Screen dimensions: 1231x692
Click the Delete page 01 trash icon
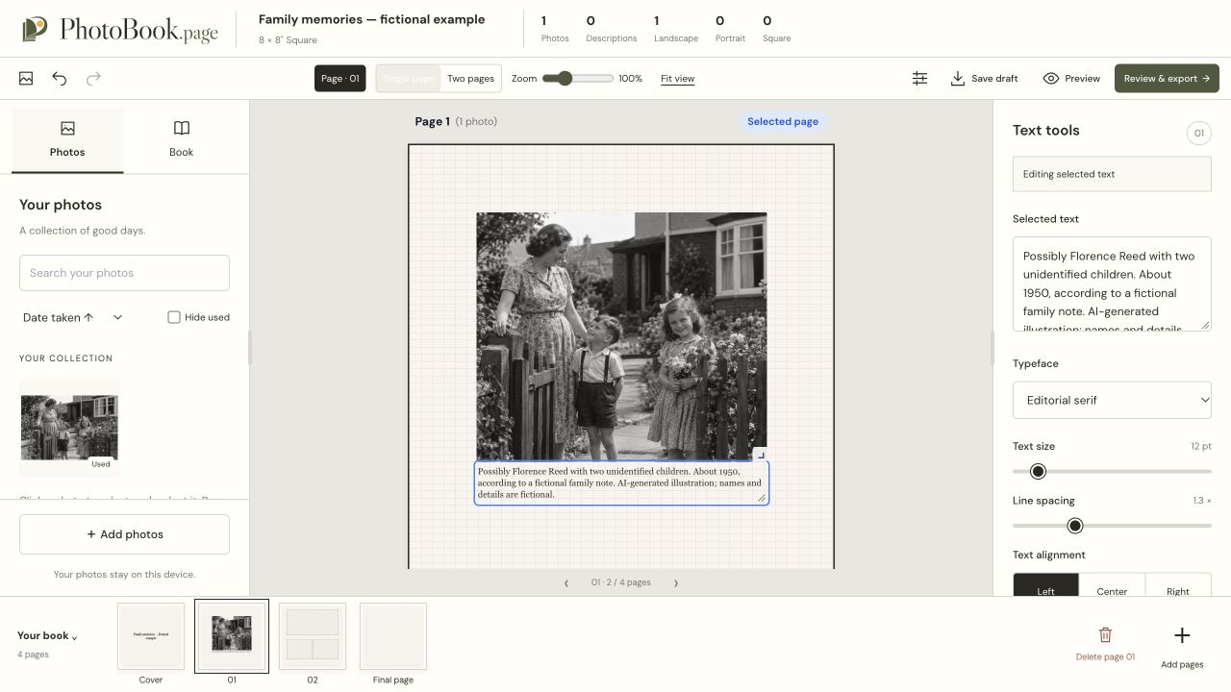click(x=1105, y=634)
